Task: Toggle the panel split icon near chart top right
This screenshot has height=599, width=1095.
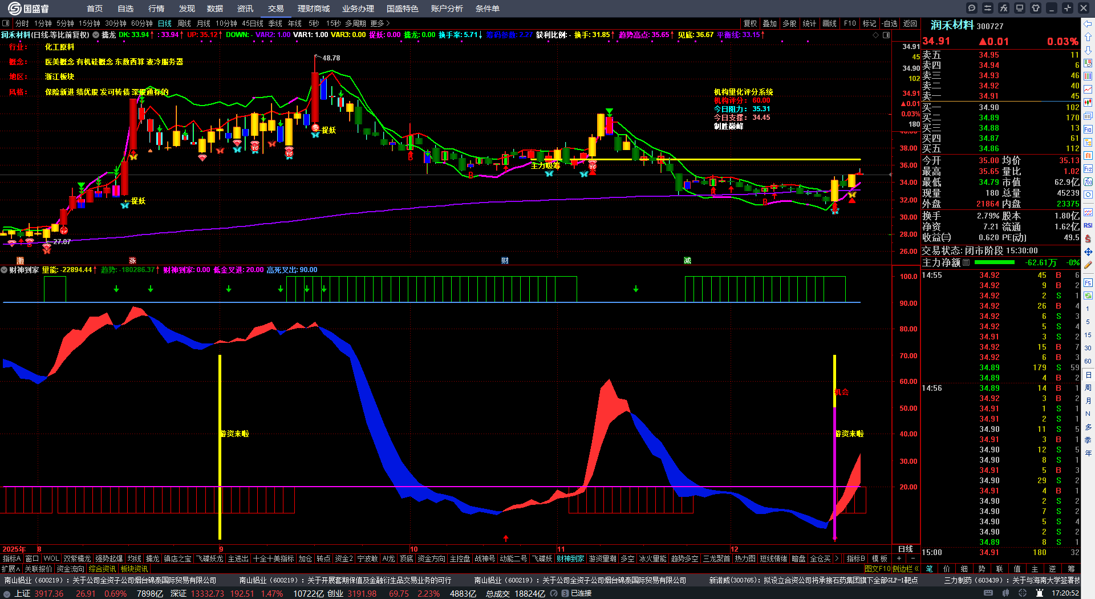Action: 886,35
